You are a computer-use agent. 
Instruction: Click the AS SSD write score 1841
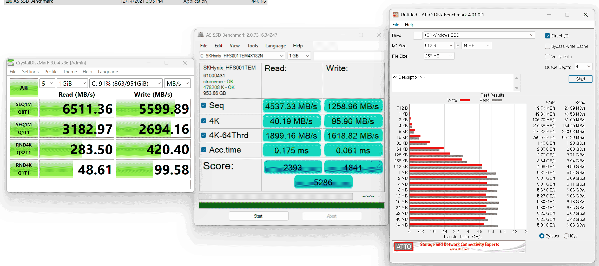tap(353, 168)
